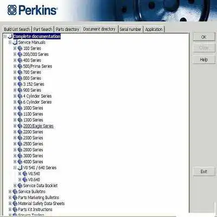Expand the Parts Marketing Bulletins node

pos(10,197)
